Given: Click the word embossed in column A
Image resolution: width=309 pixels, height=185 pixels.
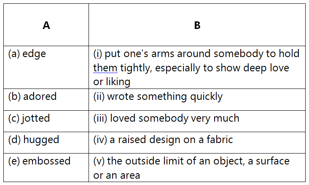Looking at the screenshot, I should [46, 161].
